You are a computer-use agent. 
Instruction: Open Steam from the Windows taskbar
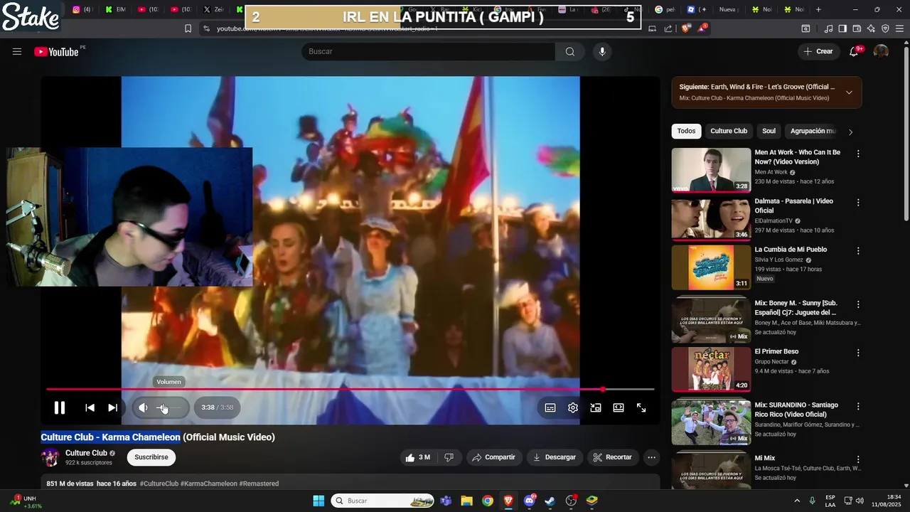pyautogui.click(x=550, y=501)
